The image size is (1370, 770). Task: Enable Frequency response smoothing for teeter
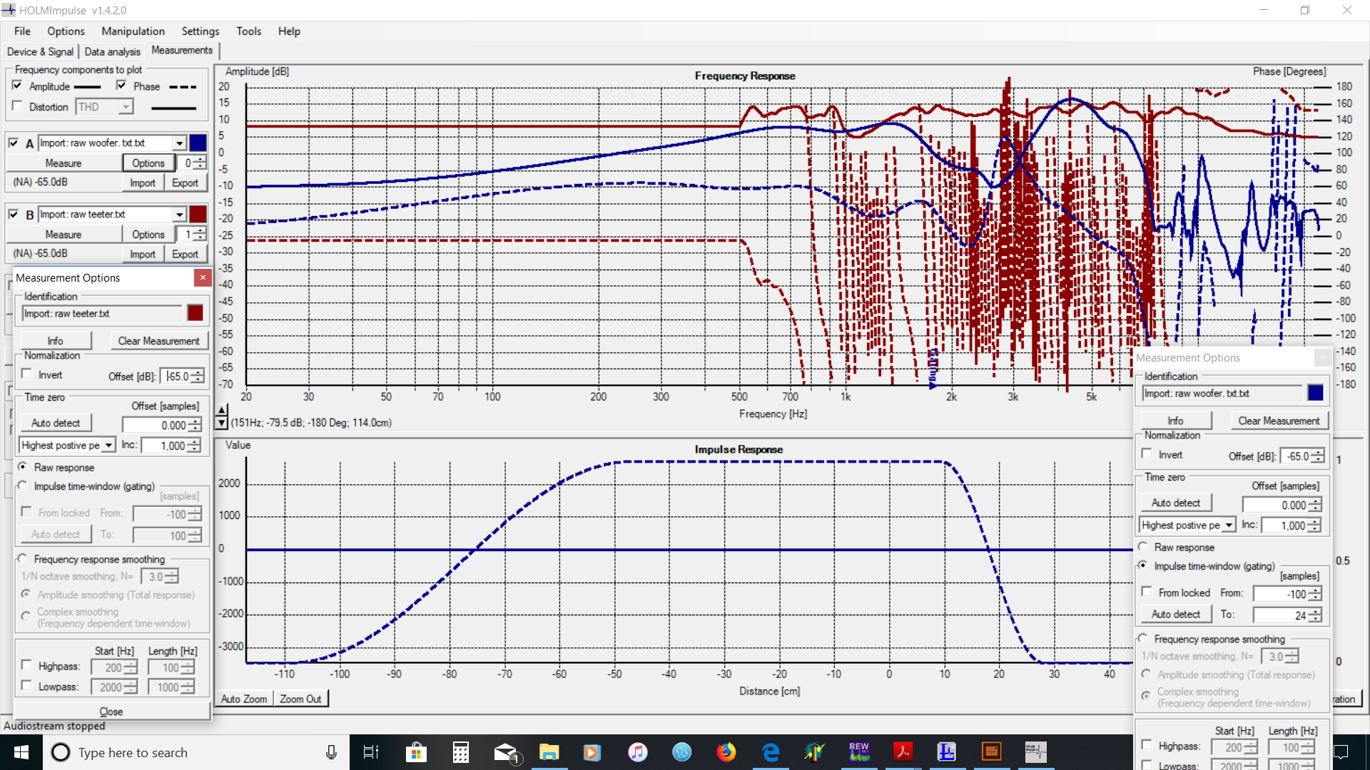click(23, 559)
